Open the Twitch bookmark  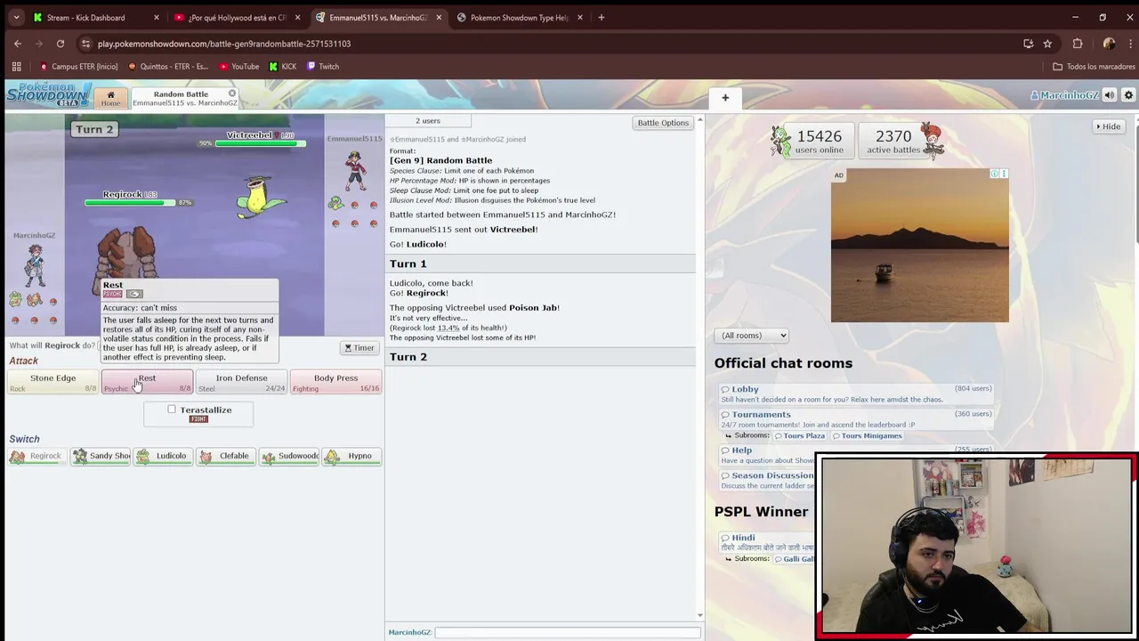[322, 67]
